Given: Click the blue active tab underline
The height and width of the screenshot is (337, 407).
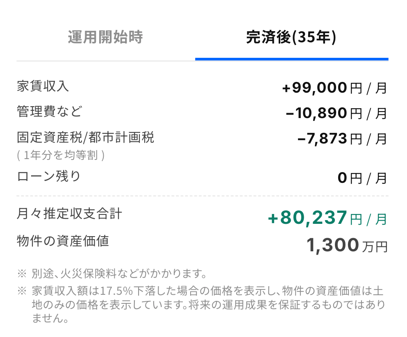Looking at the screenshot, I should pyautogui.click(x=291, y=59).
